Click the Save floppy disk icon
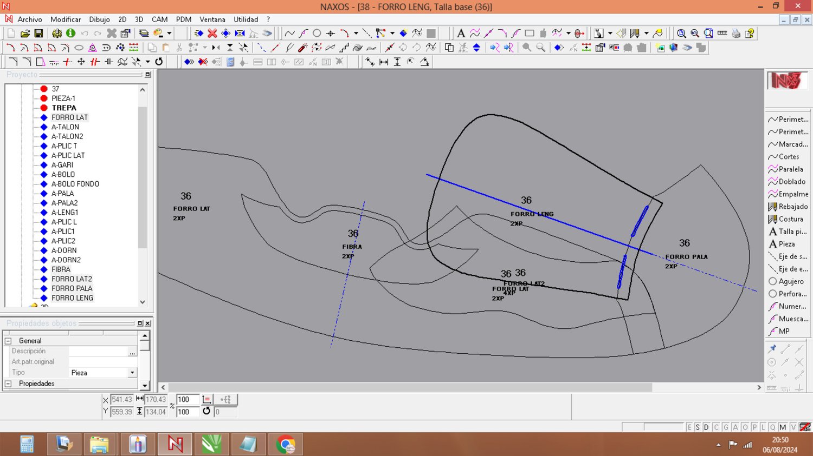 (x=38, y=34)
